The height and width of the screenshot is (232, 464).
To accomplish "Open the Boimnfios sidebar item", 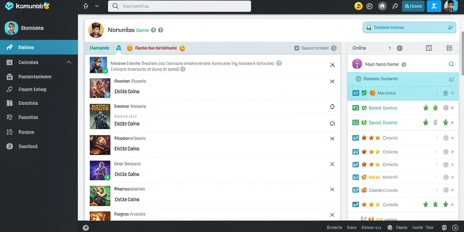I will point(28,117).
